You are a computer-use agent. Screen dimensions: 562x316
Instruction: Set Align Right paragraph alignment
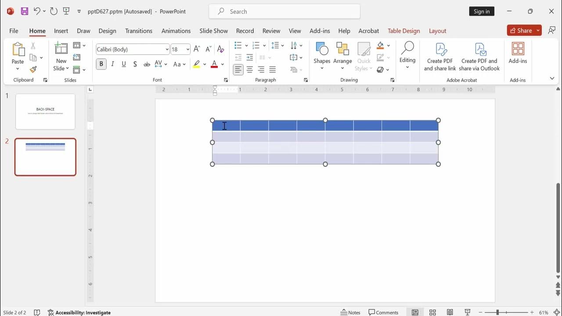(x=261, y=69)
